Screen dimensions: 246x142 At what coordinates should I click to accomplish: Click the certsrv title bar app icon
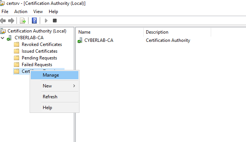(2, 3)
